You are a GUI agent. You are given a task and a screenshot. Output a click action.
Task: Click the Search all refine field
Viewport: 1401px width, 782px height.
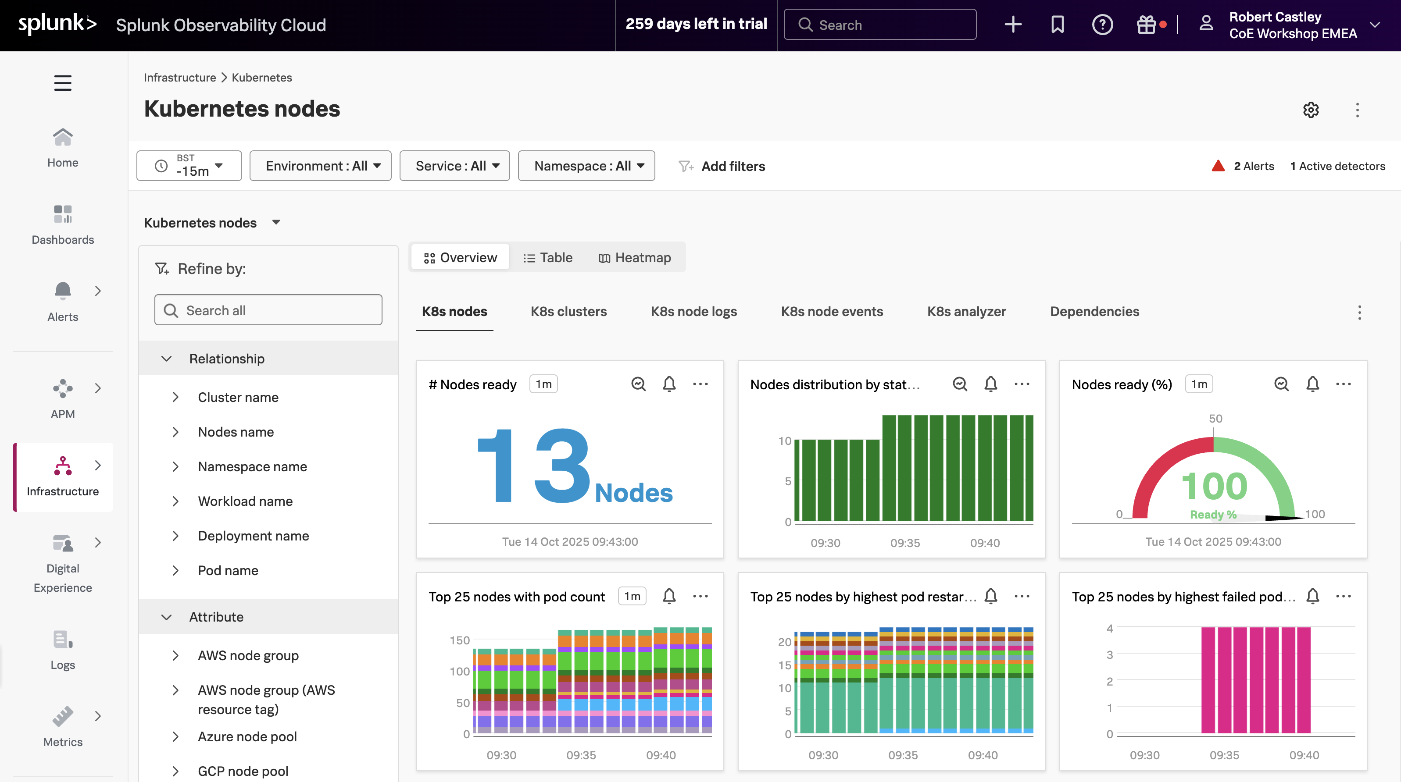point(268,310)
